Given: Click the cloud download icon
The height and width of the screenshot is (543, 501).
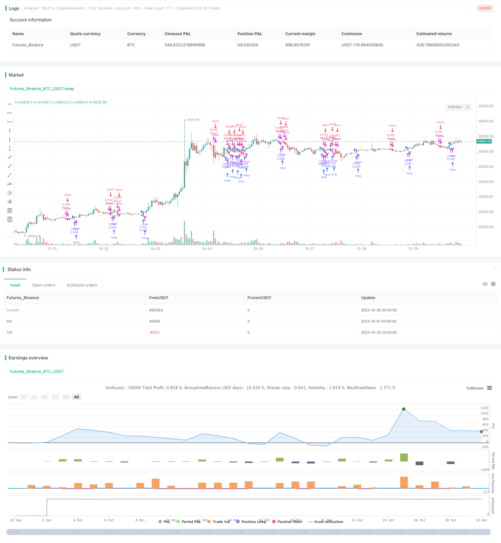Looking at the screenshot, I should point(485,284).
